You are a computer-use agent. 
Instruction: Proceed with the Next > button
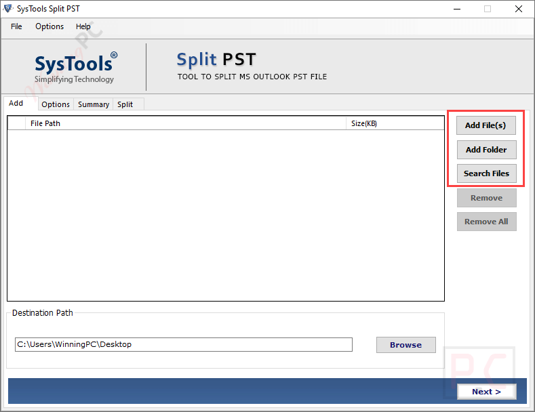487,392
